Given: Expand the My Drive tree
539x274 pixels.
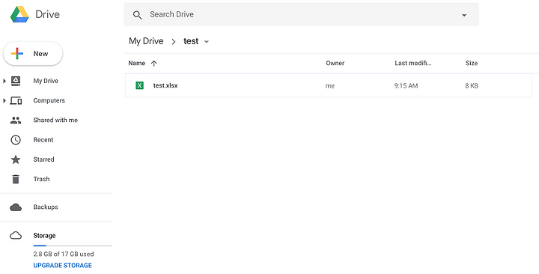Looking at the screenshot, I should click(4, 81).
